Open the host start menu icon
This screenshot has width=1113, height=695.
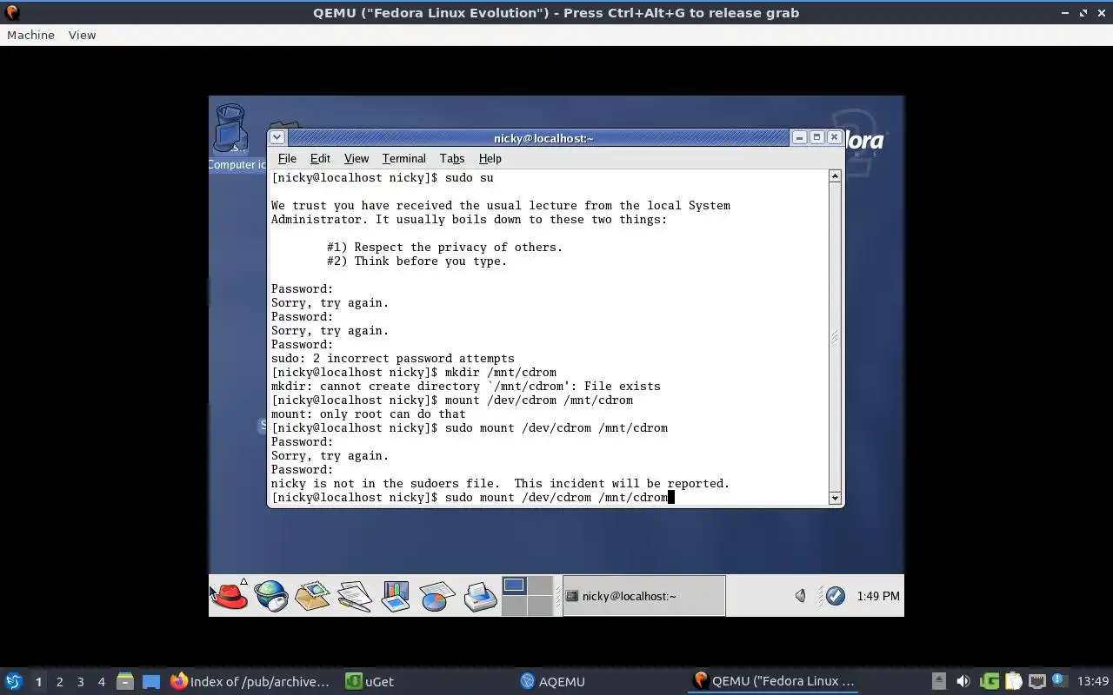click(14, 681)
